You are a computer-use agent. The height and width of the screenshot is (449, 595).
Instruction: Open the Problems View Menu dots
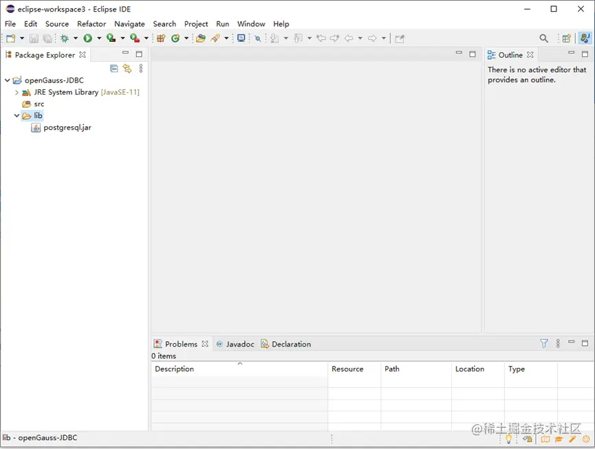pos(558,343)
